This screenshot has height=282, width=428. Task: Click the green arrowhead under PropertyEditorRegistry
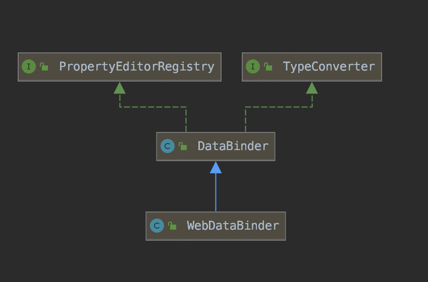120,88
